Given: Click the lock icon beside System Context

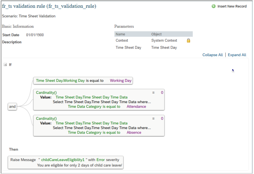Looking at the screenshot, I should tap(189, 40).
